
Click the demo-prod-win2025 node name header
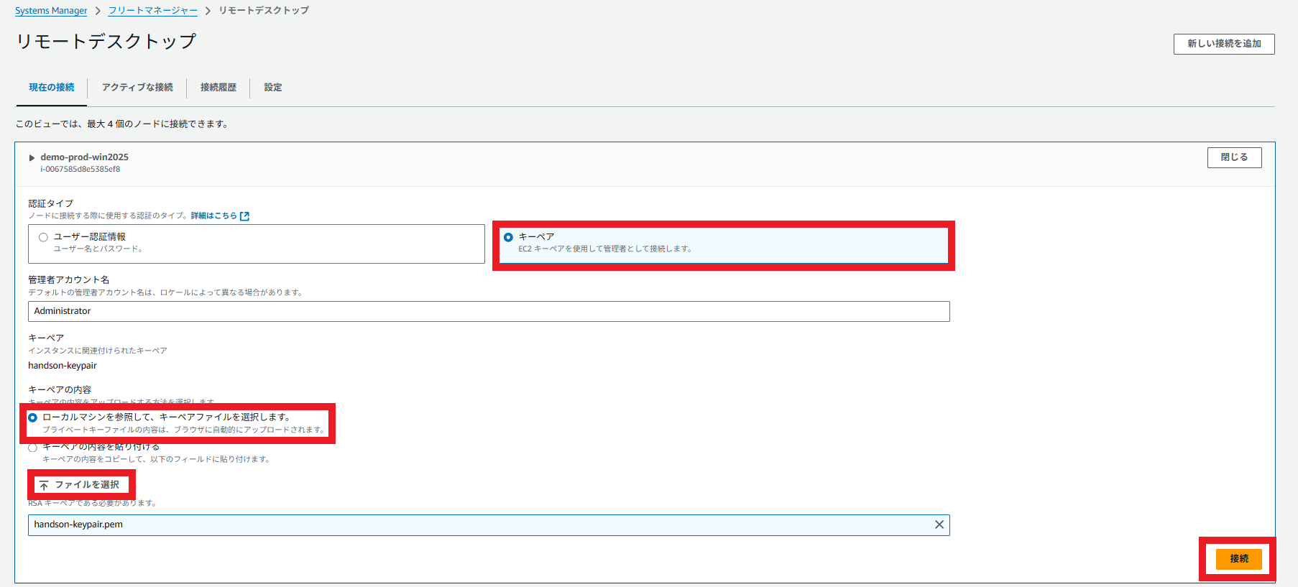(x=84, y=157)
